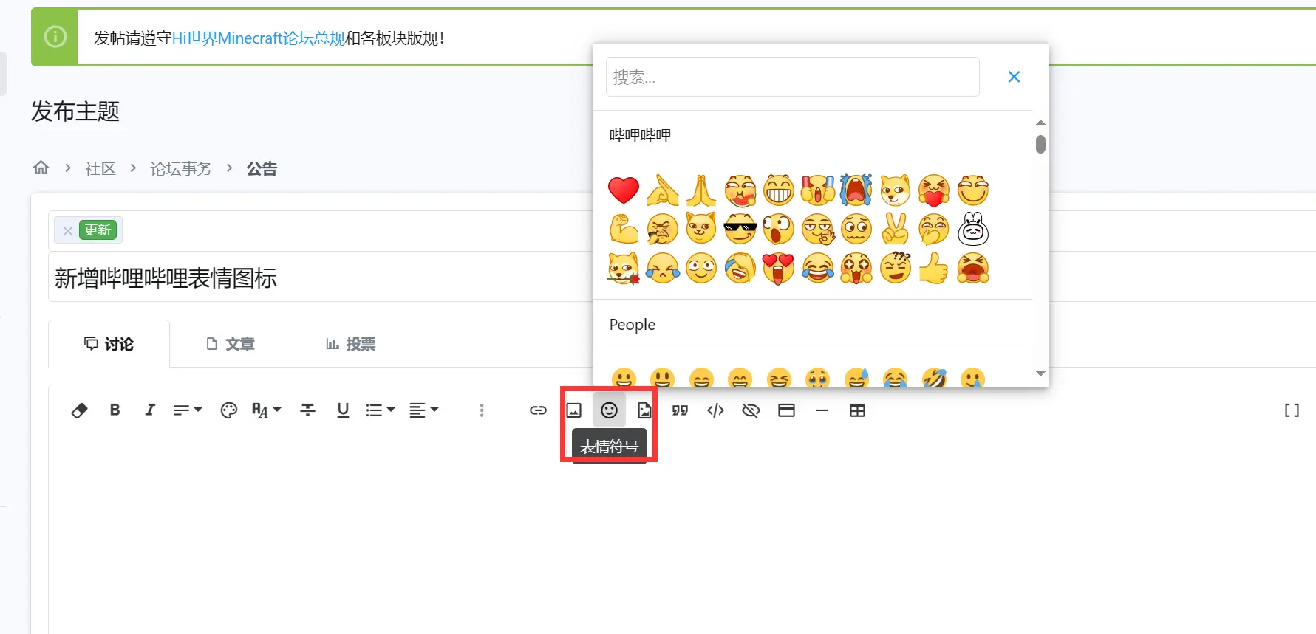Toggle bold formatting
Image resolution: width=1316 pixels, height=634 pixels.
click(x=115, y=410)
